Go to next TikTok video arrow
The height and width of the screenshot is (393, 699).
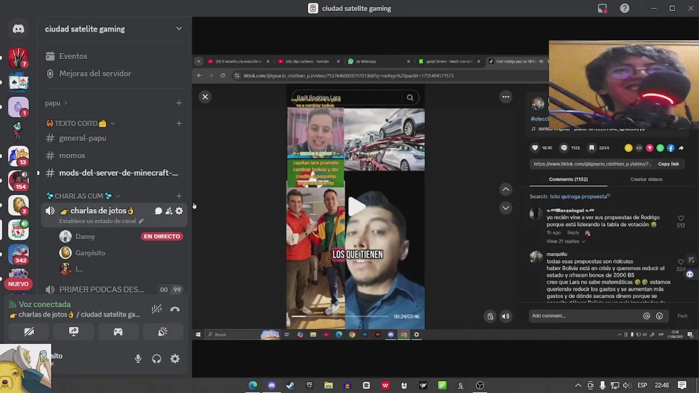tap(506, 208)
